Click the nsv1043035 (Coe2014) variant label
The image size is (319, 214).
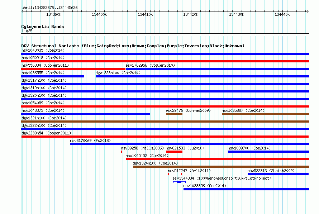[x=43, y=50]
